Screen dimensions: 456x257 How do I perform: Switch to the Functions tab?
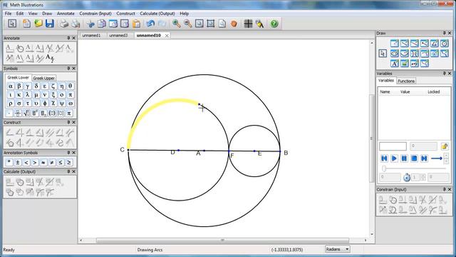click(x=406, y=81)
